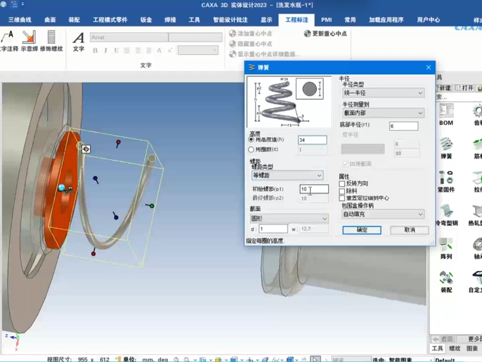Check the 除料 option
The width and height of the screenshot is (482, 362).
click(x=342, y=191)
